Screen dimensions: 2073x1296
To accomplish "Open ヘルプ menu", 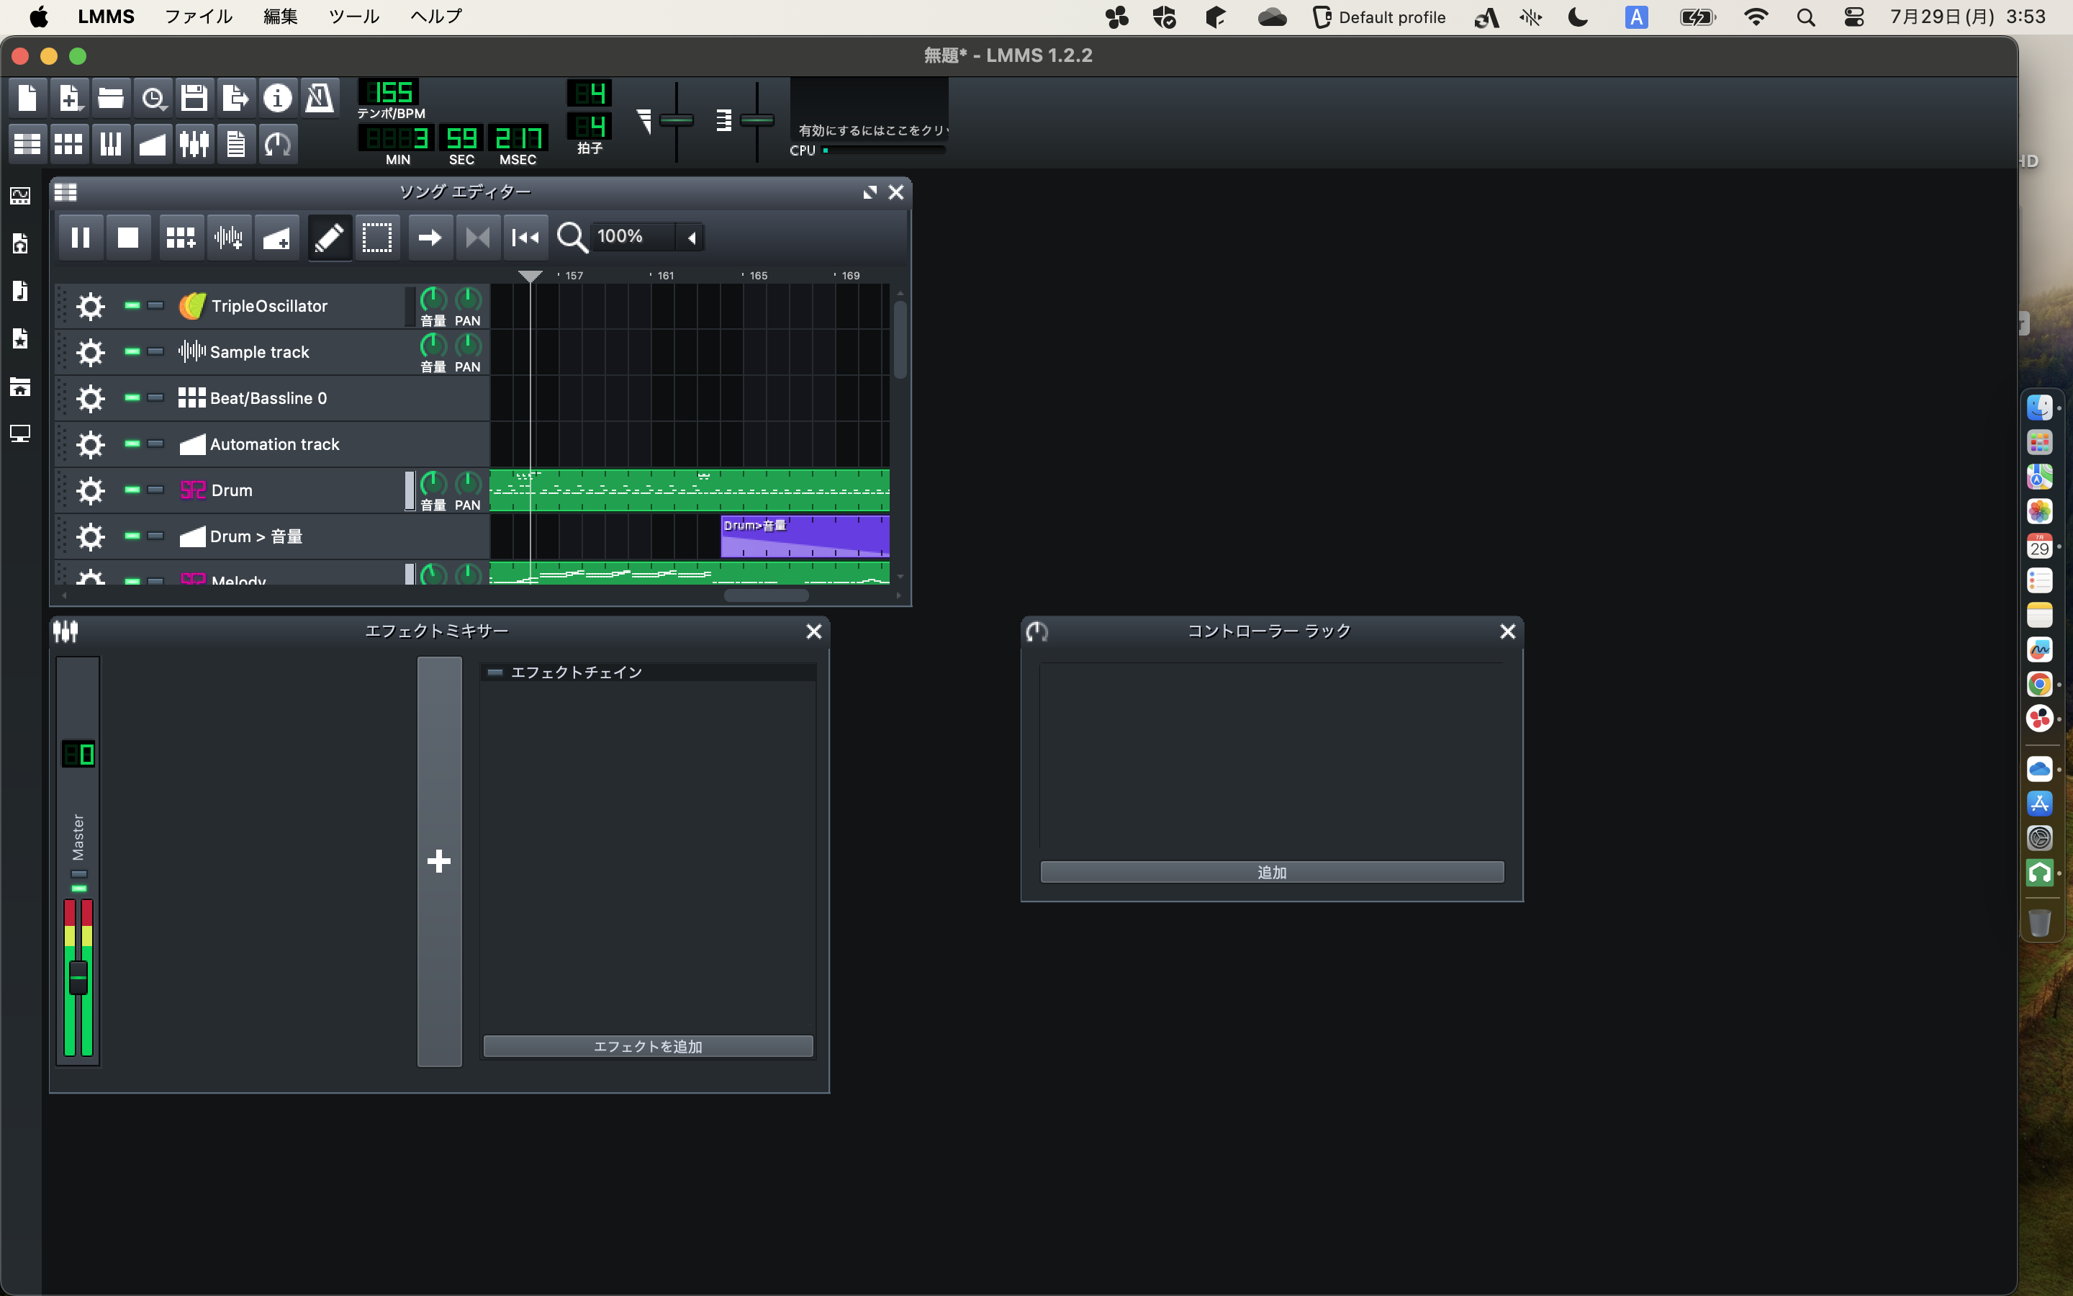I will click(x=437, y=17).
